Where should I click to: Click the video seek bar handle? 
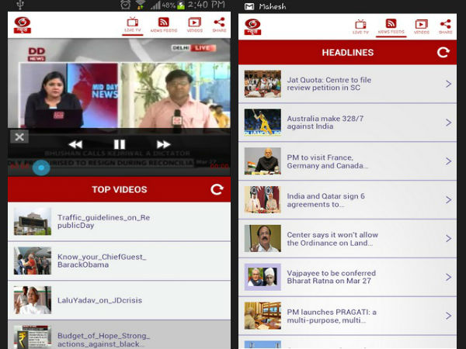[x=41, y=168]
